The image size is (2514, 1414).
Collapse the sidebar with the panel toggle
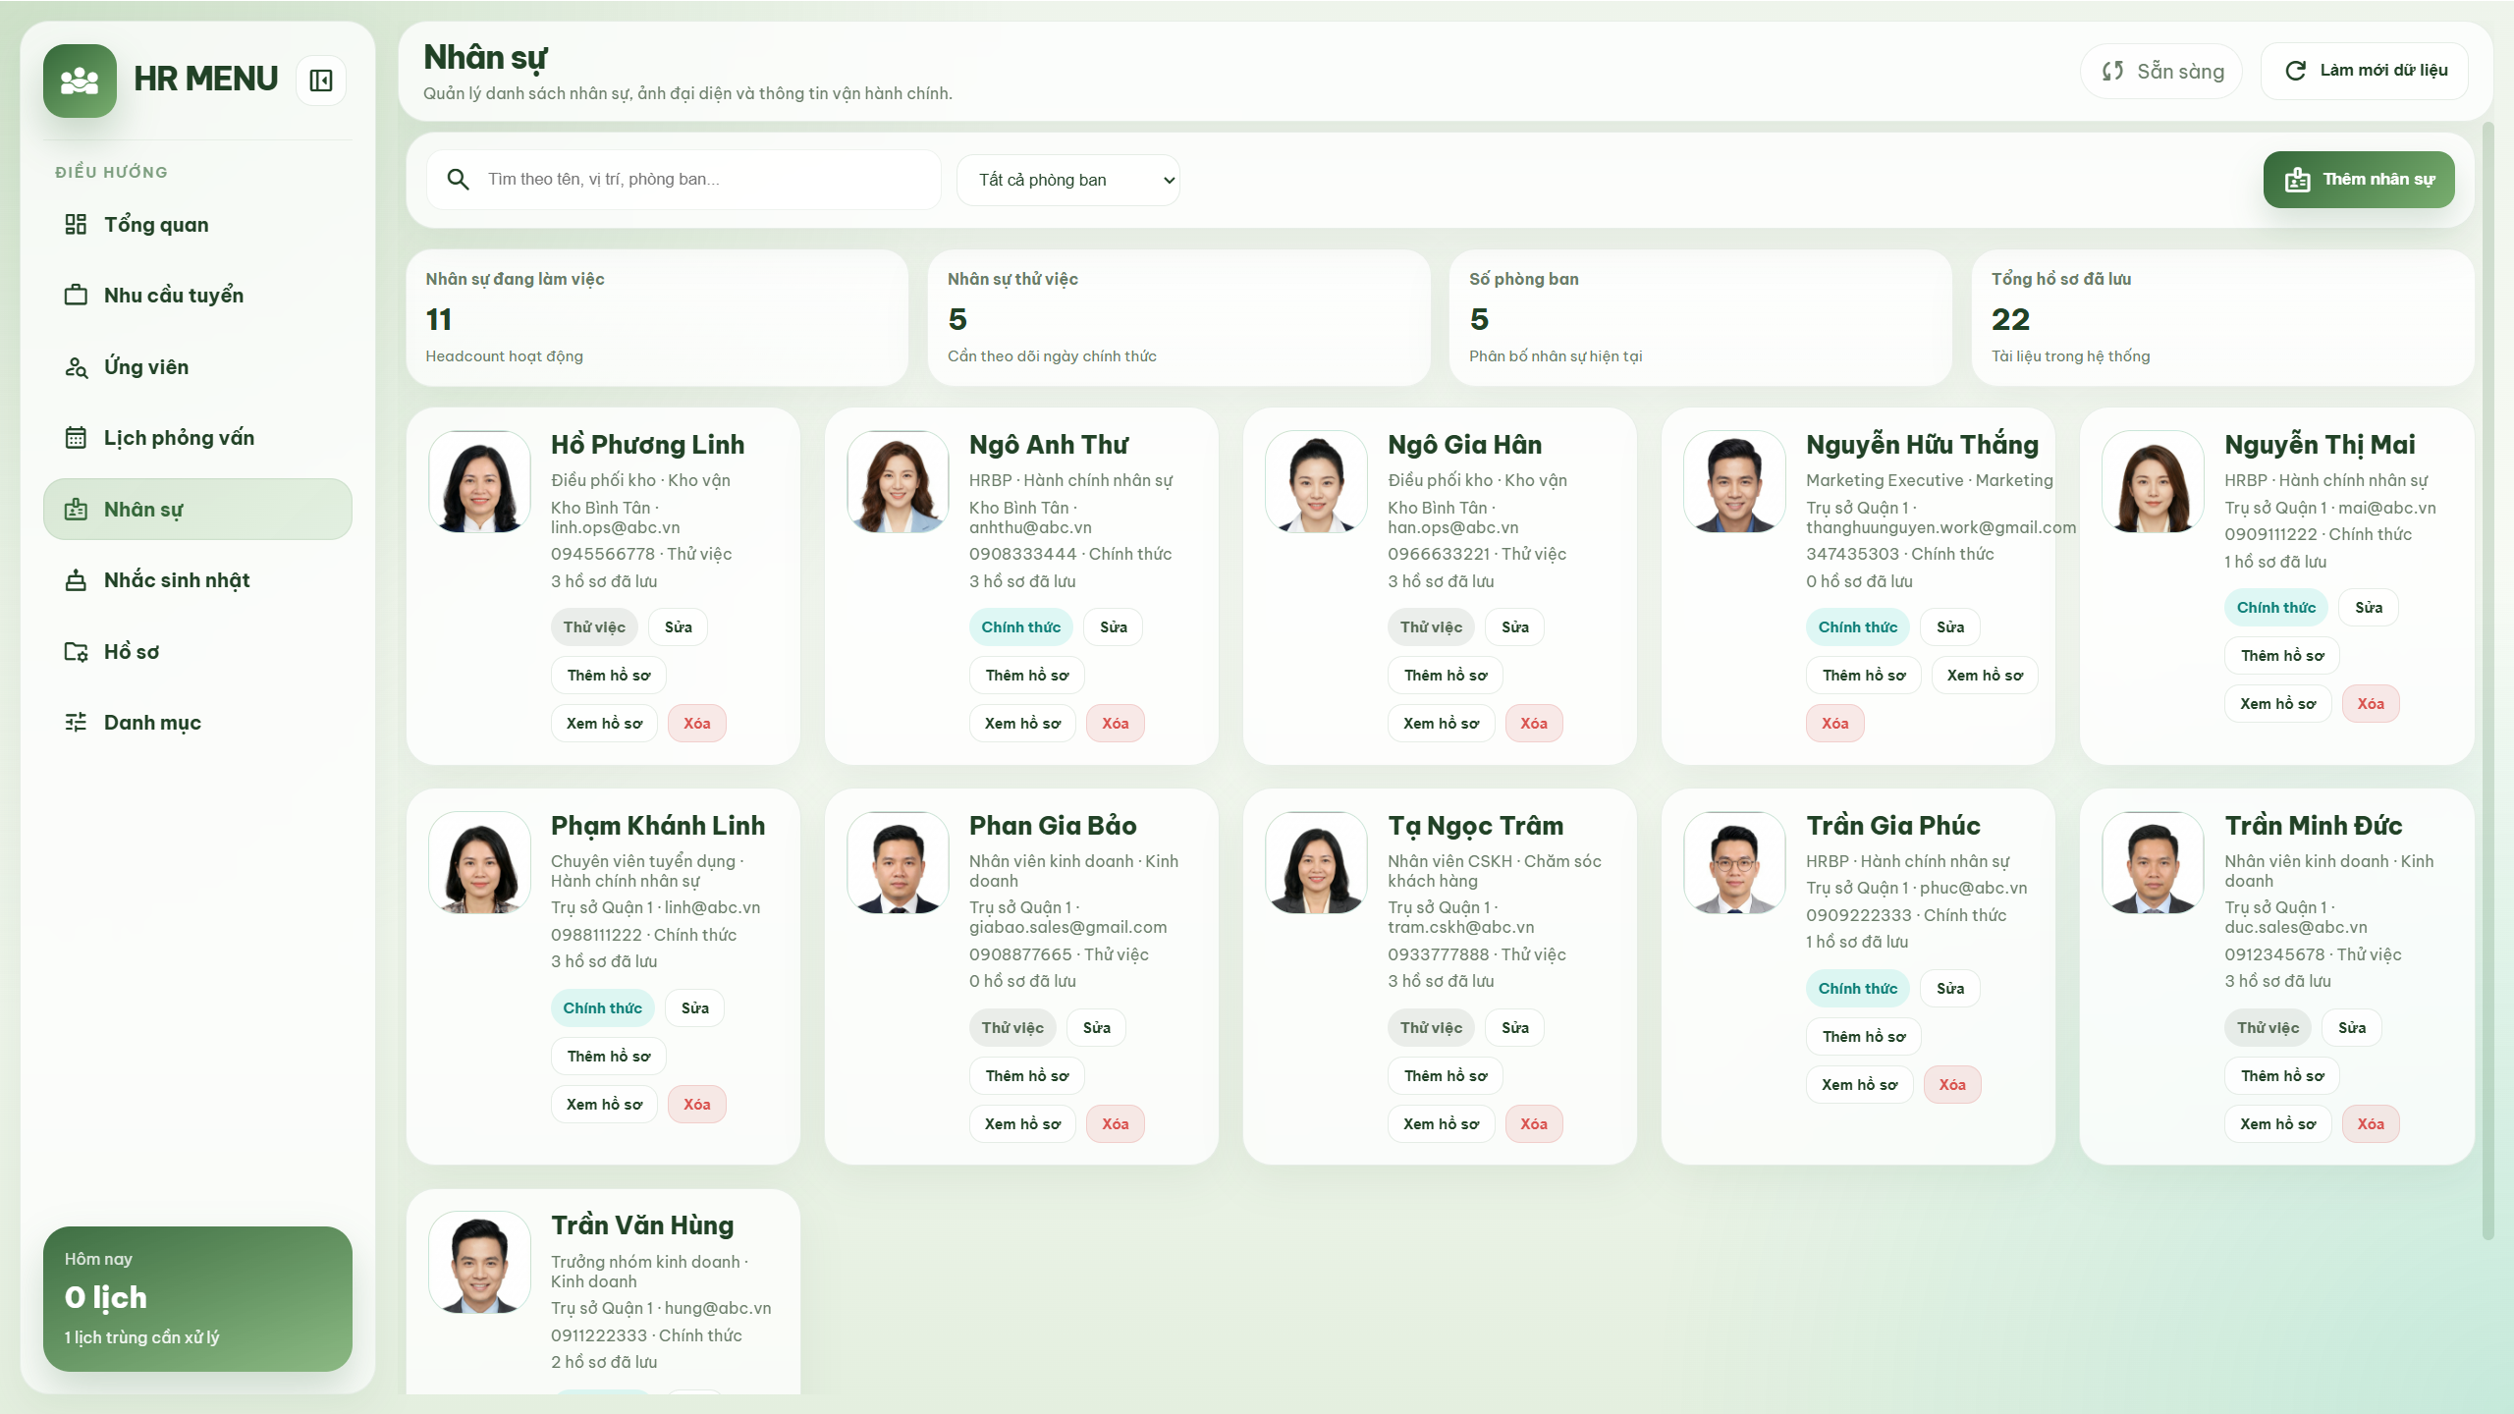click(x=320, y=80)
